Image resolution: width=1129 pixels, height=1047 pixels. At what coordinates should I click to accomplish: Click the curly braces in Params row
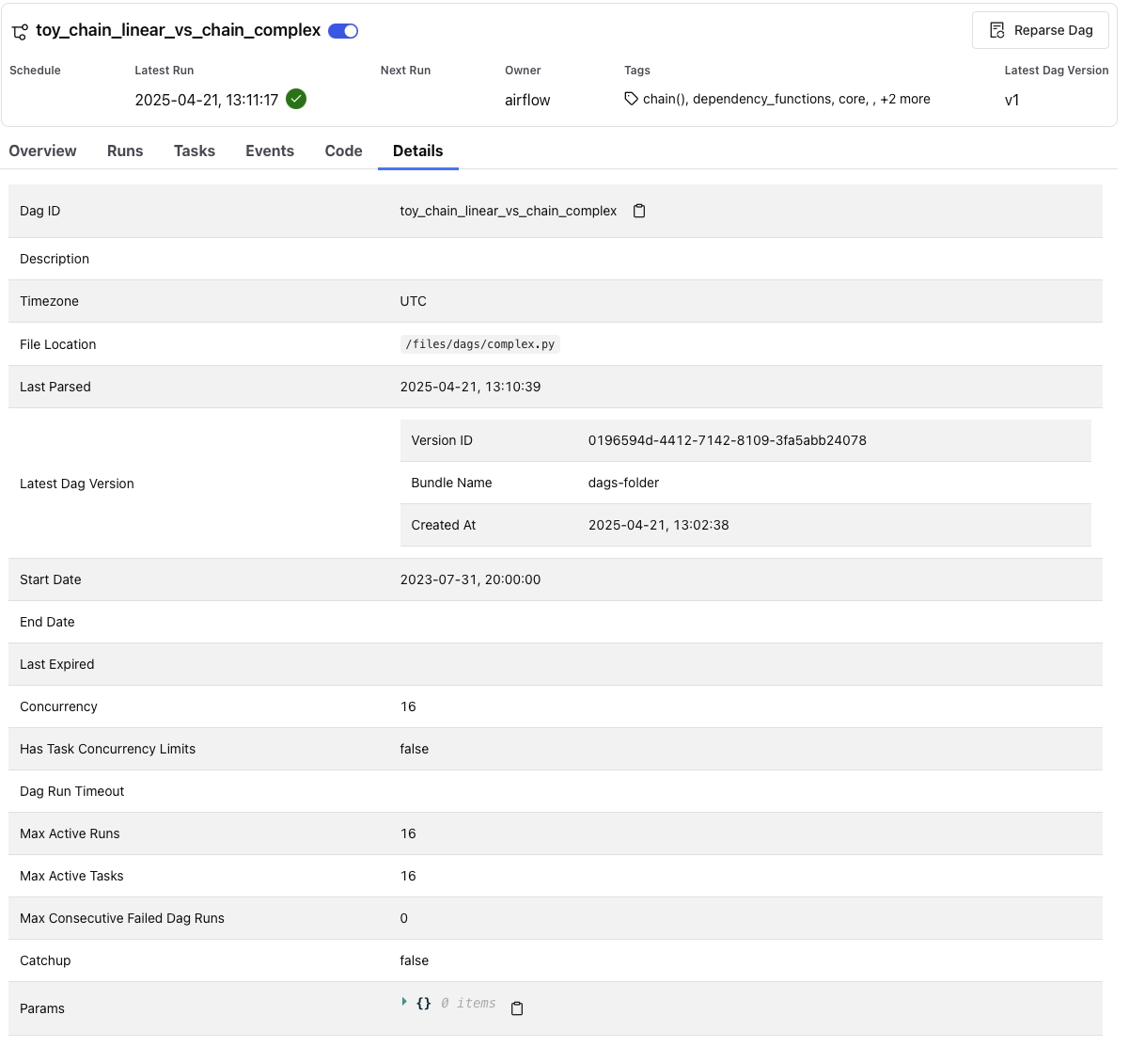(x=424, y=1004)
